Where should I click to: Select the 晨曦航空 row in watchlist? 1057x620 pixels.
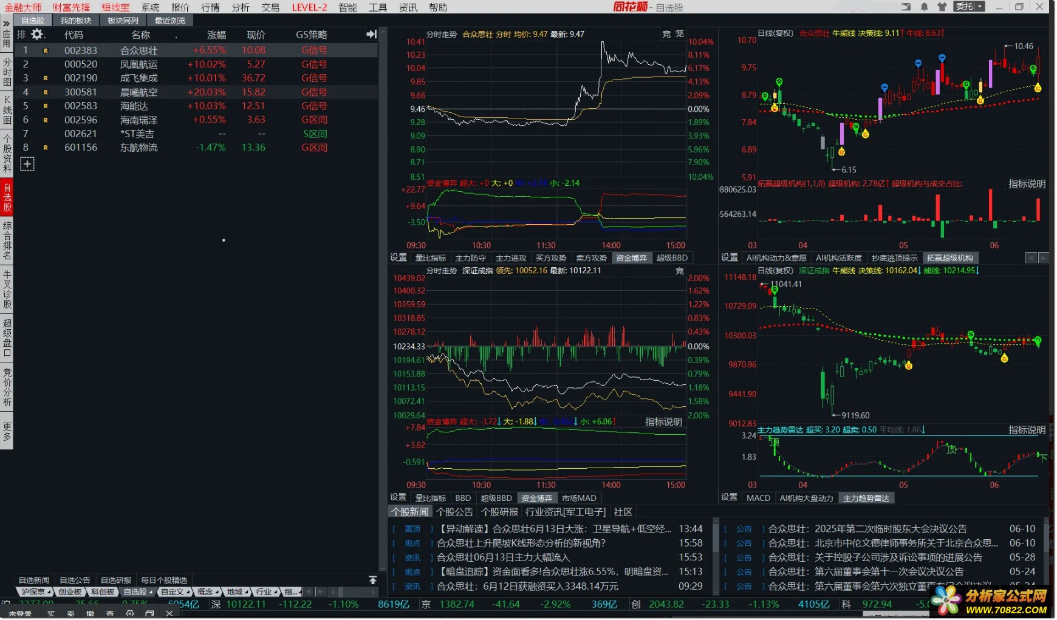coord(196,92)
